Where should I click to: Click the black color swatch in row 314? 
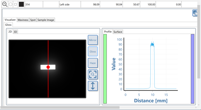pos(21,4)
